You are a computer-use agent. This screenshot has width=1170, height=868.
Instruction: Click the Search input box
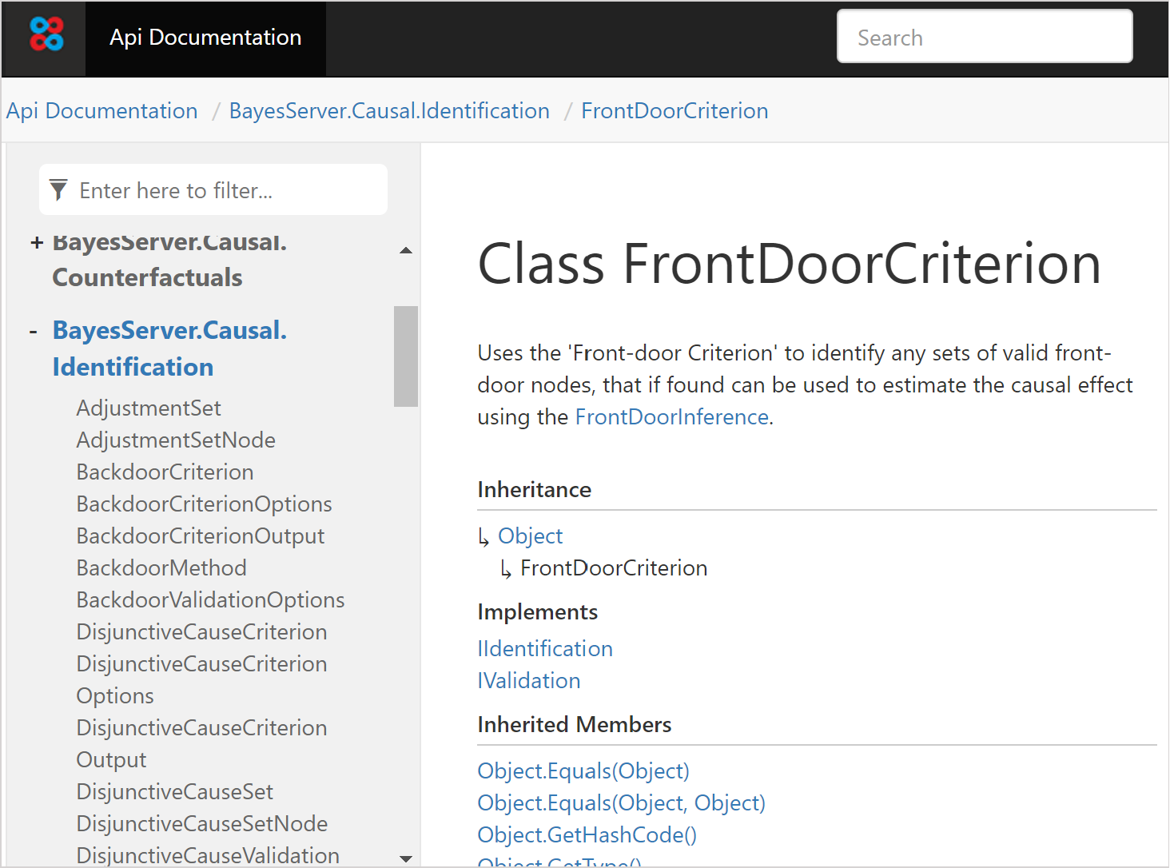(984, 37)
